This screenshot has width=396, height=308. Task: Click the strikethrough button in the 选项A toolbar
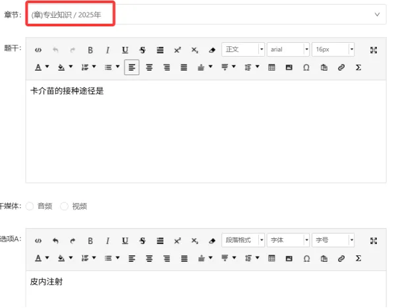point(142,241)
